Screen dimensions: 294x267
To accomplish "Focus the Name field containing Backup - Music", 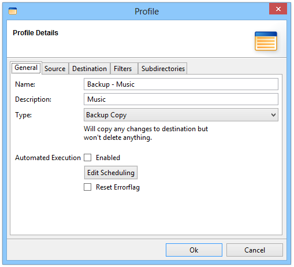I will 181,84.
